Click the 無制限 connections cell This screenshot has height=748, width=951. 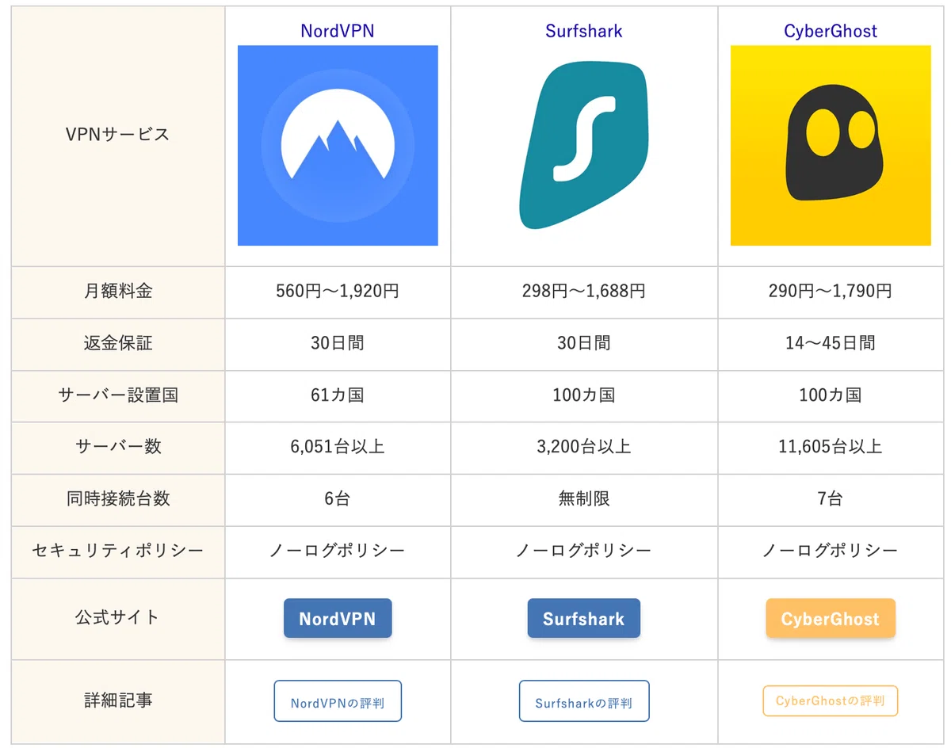584,500
